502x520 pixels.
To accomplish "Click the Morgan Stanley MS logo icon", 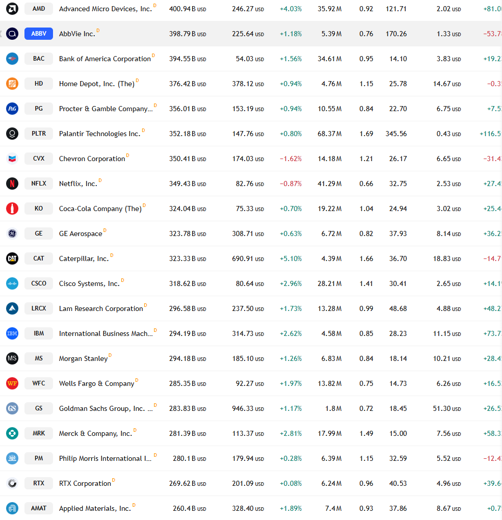I will point(12,358).
